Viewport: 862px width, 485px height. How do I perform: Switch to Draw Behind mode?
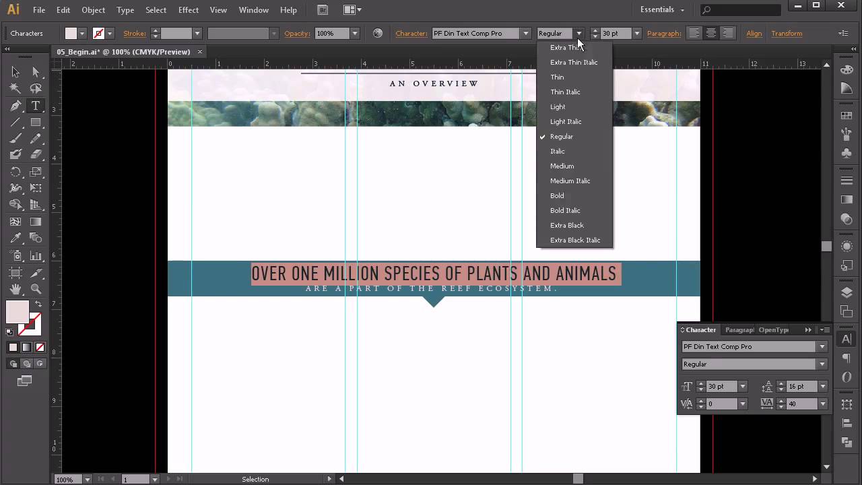point(26,364)
